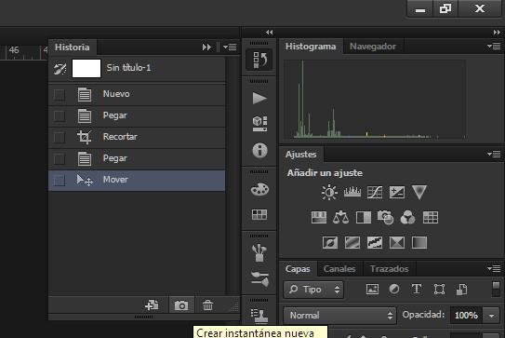Open the Normal blending mode dropdown
The width and height of the screenshot is (505, 338).
[339, 315]
